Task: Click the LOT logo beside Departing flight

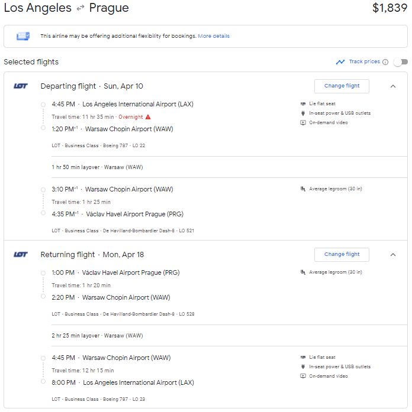Action: click(21, 86)
